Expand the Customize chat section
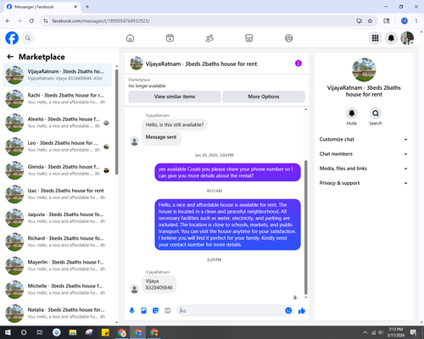The image size is (424, 339). [x=364, y=139]
